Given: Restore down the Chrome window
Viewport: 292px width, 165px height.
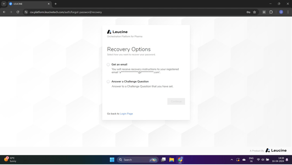Looking at the screenshot, I should click(x=279, y=4).
